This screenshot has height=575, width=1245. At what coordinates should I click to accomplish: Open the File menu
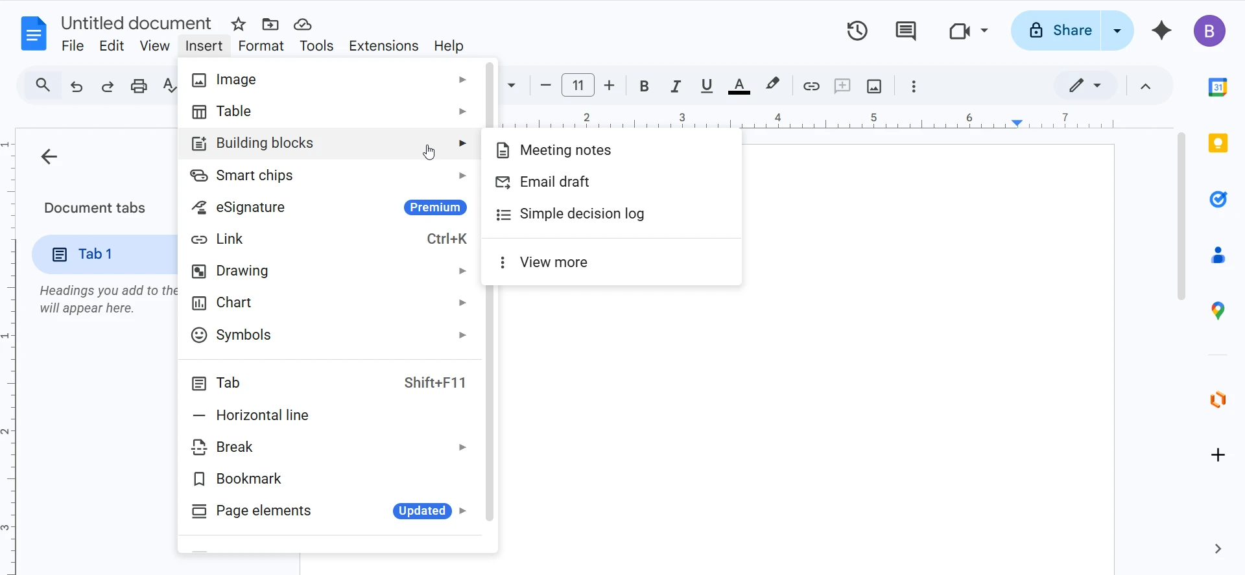[73, 46]
